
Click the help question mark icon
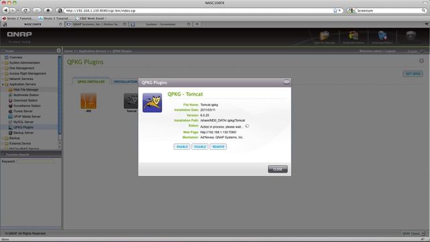(x=421, y=61)
